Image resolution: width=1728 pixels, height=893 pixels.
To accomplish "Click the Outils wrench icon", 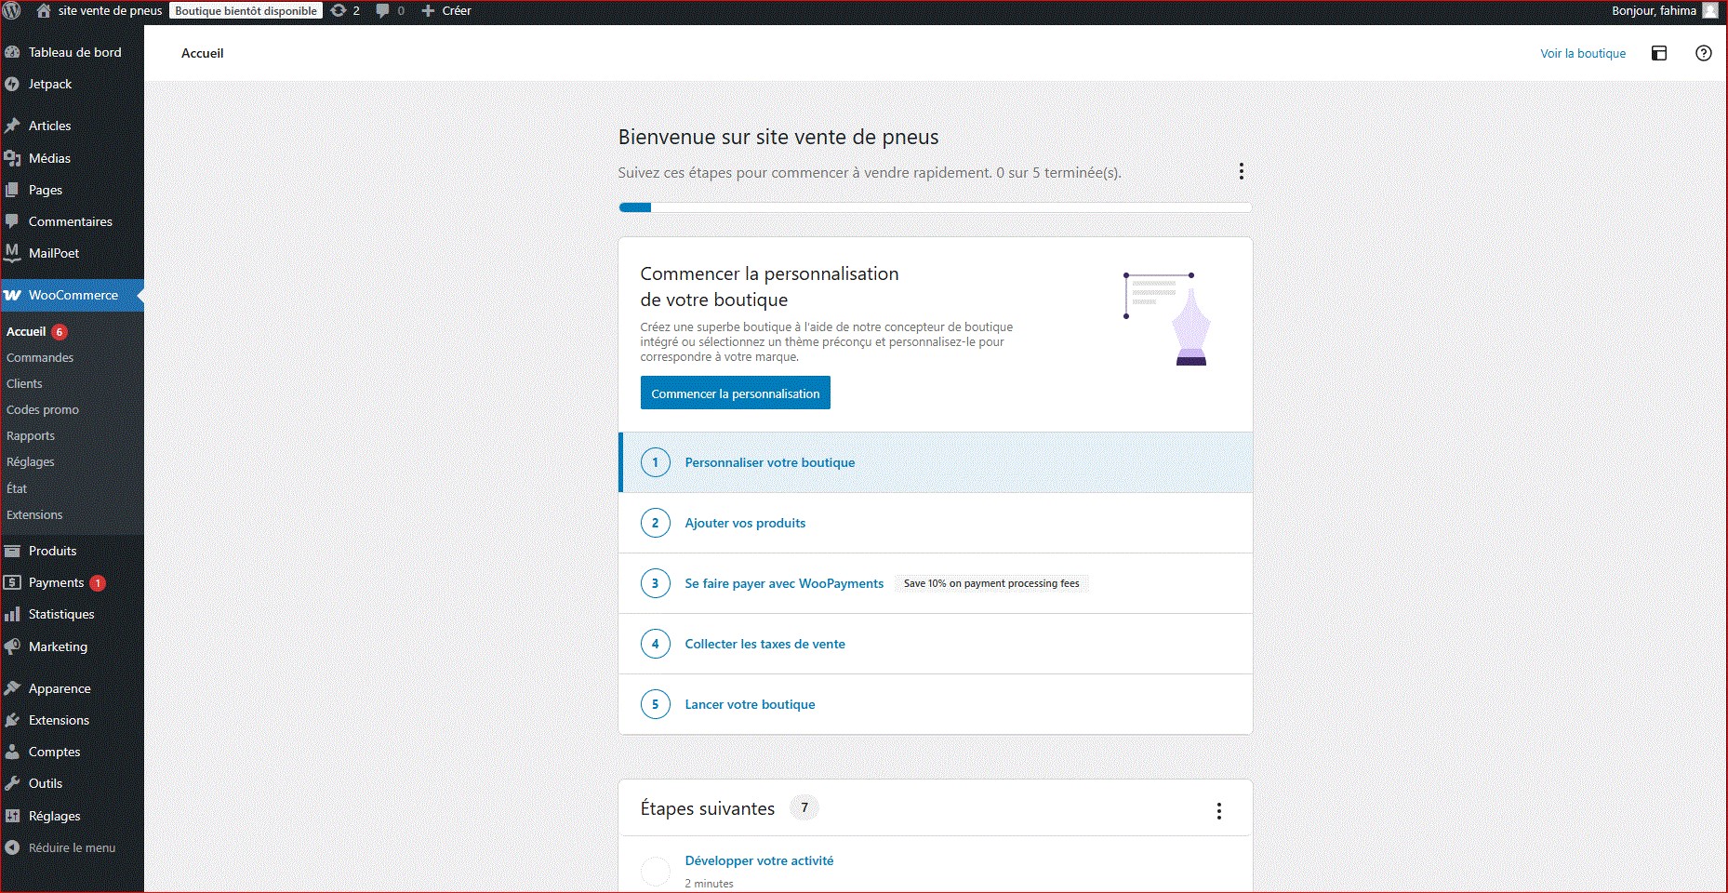I will (x=12, y=783).
